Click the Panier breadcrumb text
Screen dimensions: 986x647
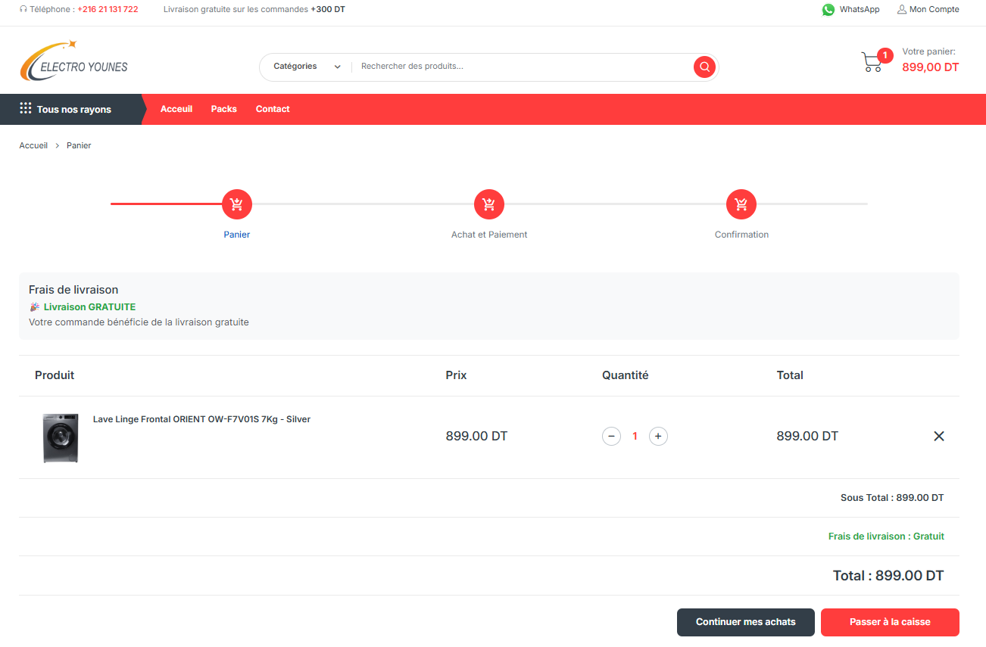pyautogui.click(x=79, y=145)
